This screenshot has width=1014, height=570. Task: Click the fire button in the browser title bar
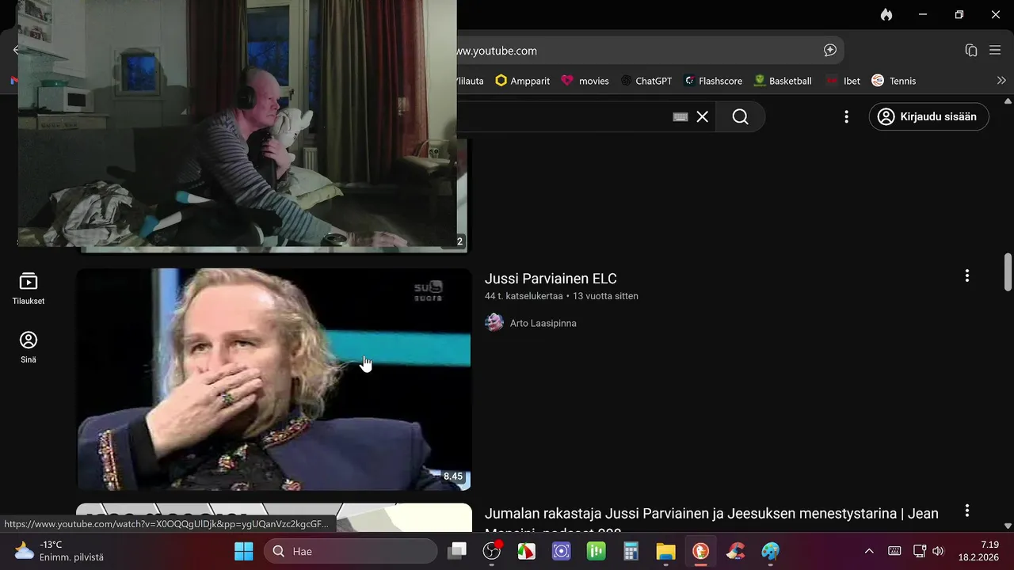(x=886, y=14)
